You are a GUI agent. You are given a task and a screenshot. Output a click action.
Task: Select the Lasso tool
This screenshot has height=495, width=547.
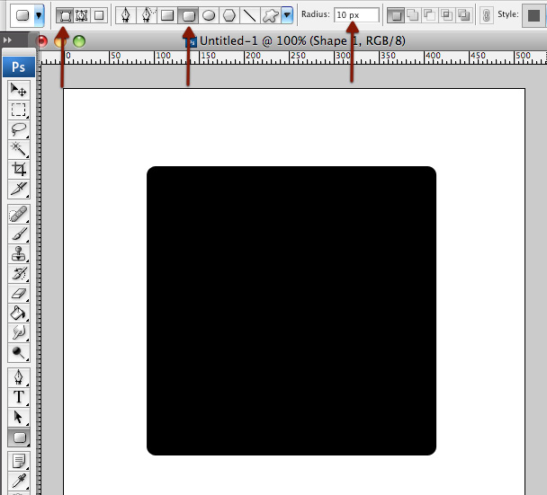click(x=19, y=129)
